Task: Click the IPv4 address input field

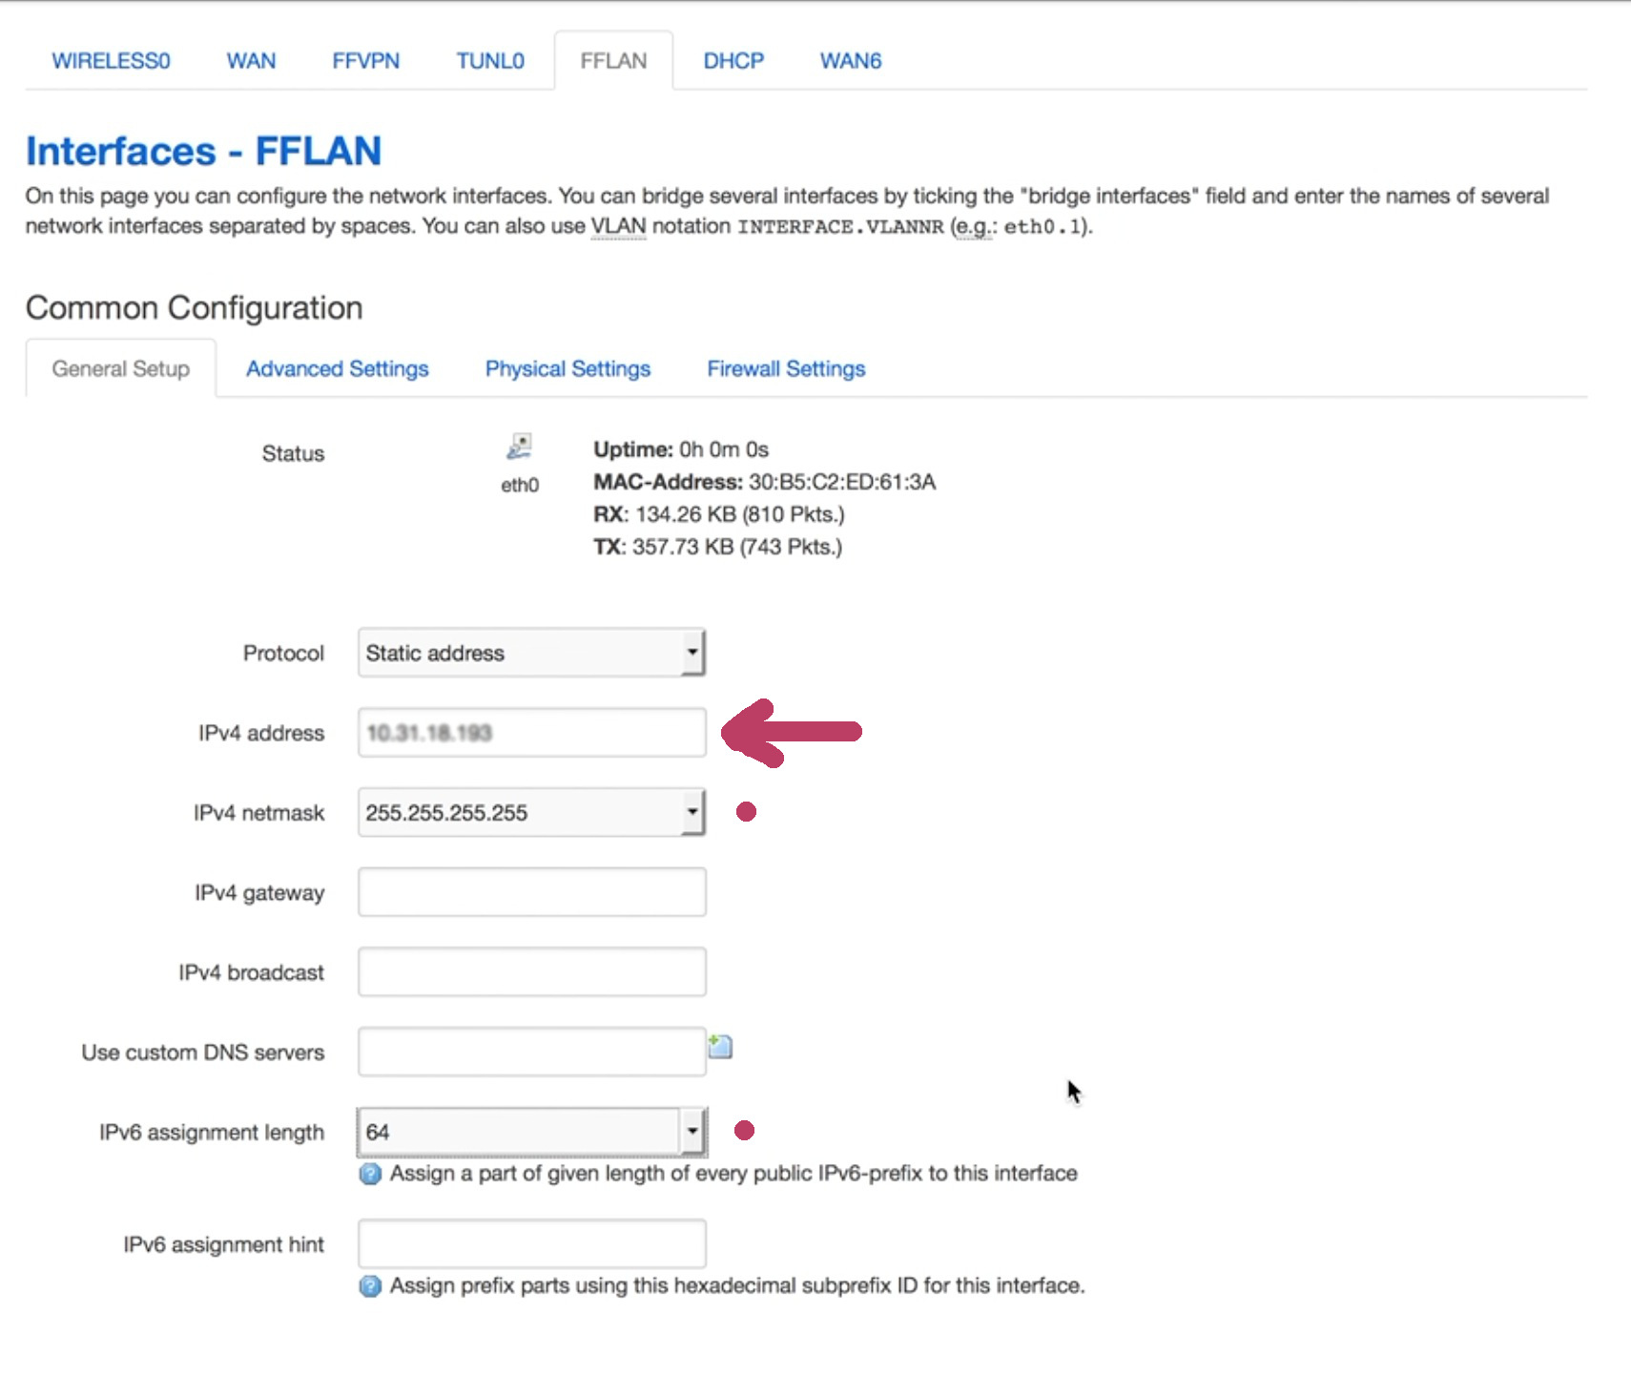Action: 531,733
